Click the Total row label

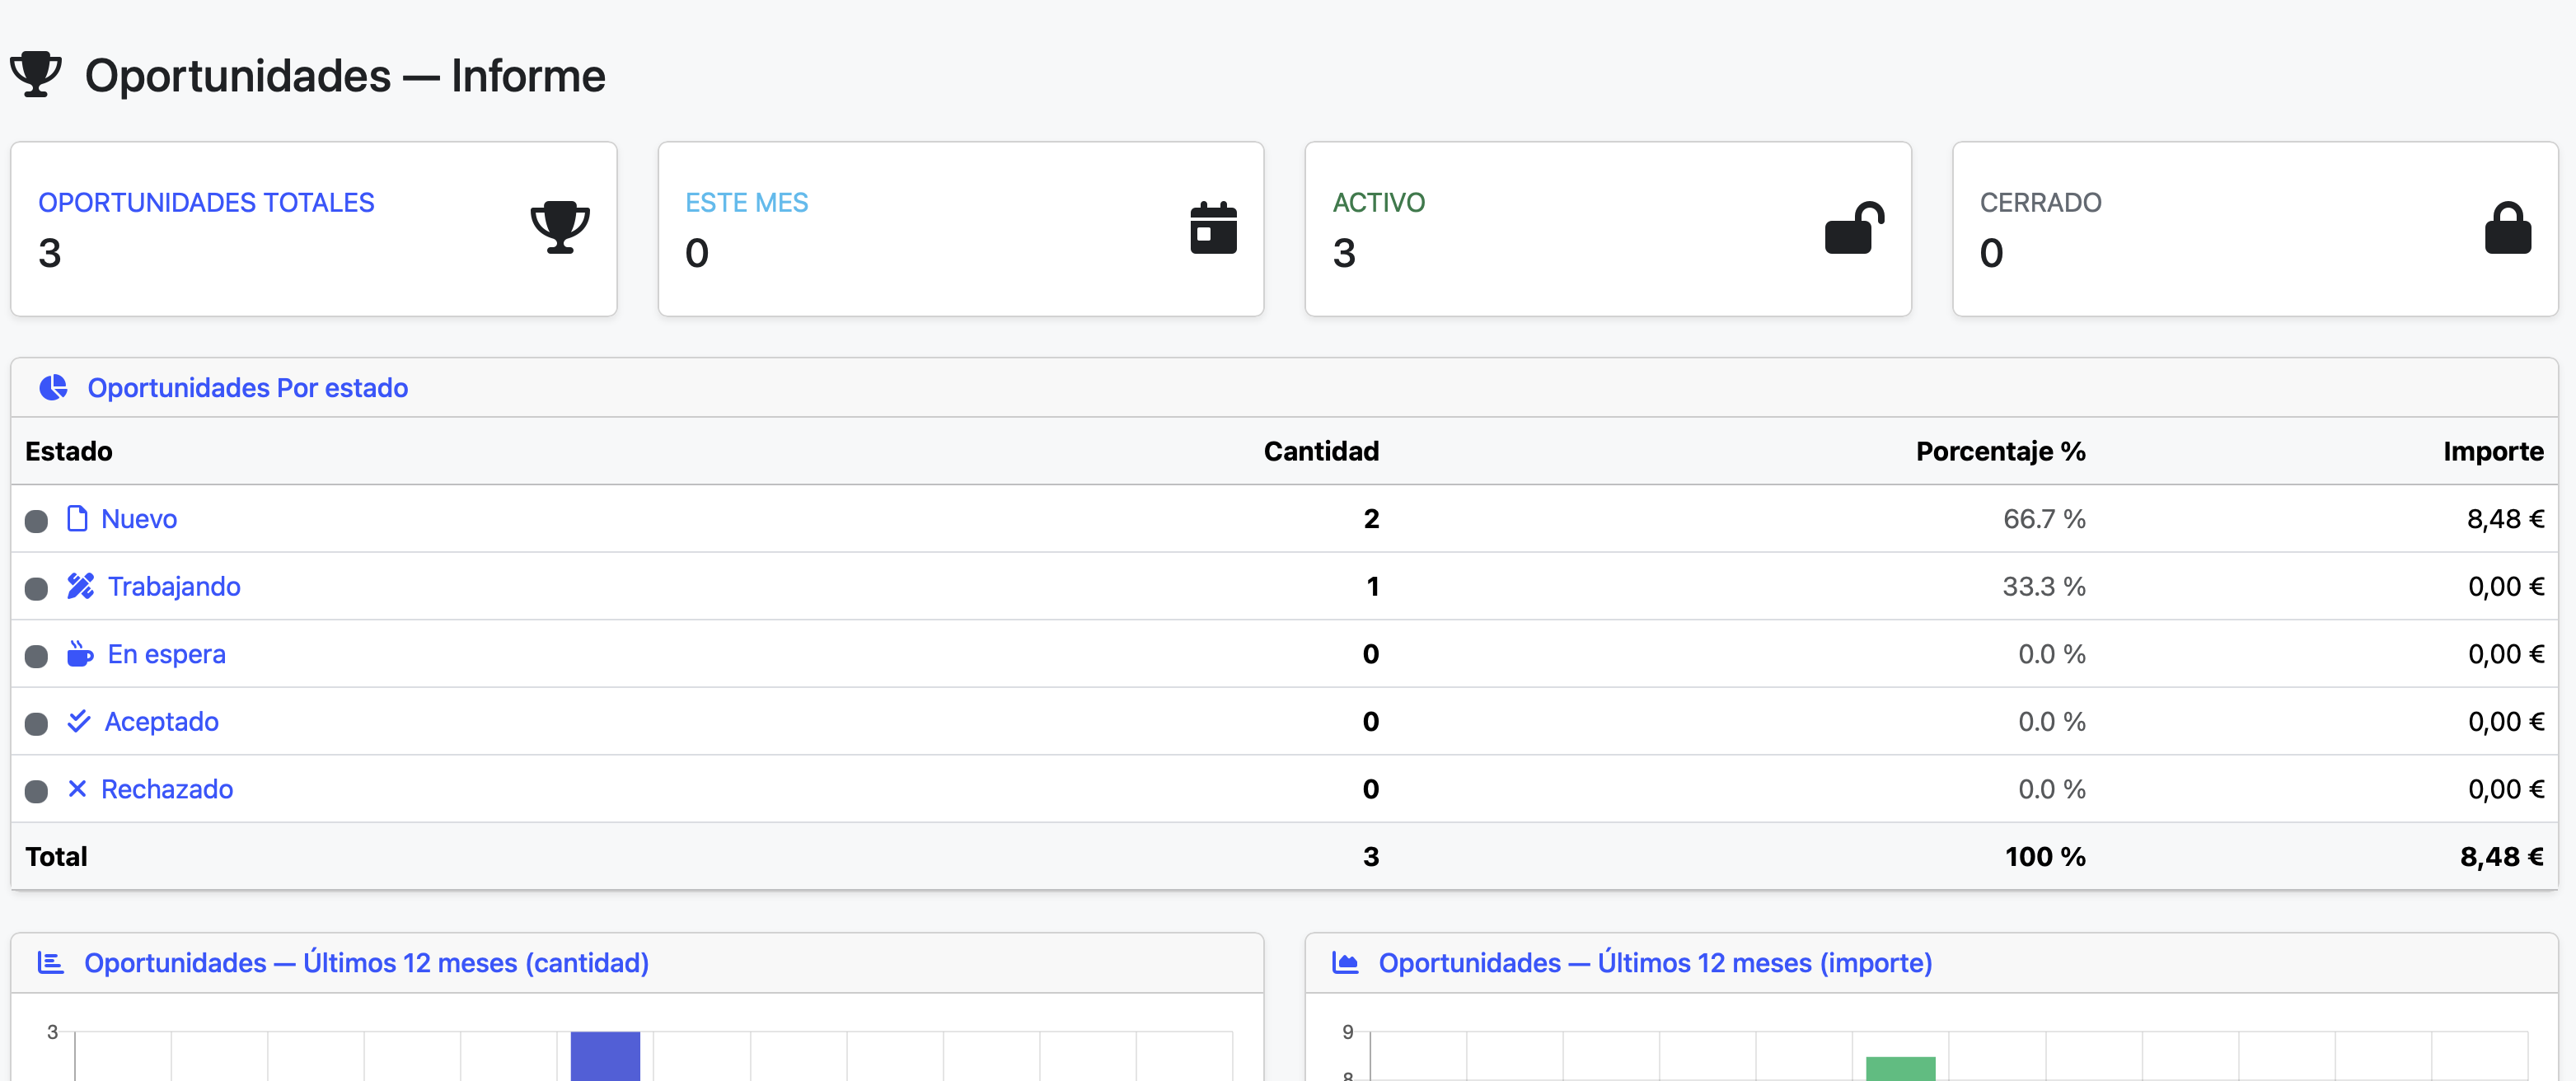point(56,857)
